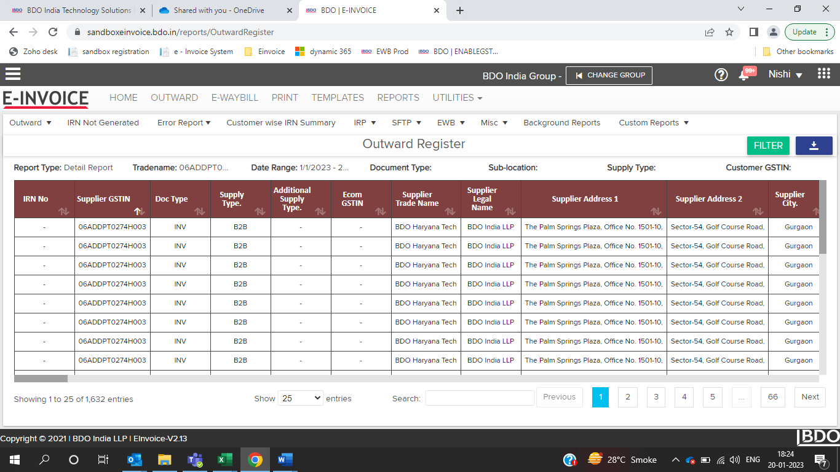
Task: Open Word from the taskbar
Action: pos(283,460)
